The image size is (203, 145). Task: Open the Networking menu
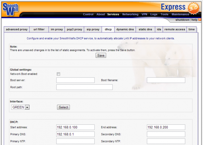tap(130, 14)
